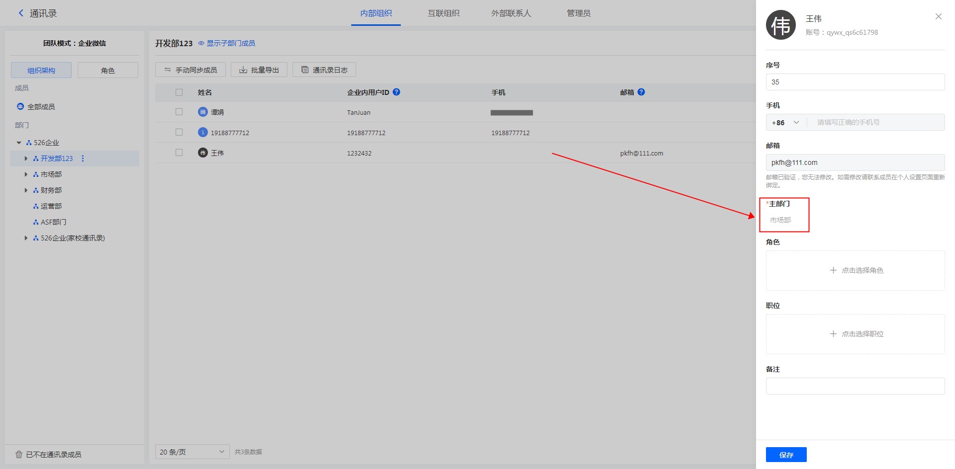Click the back arrow beside 通讯录
Image resolution: width=955 pixels, height=469 pixels.
tap(21, 13)
